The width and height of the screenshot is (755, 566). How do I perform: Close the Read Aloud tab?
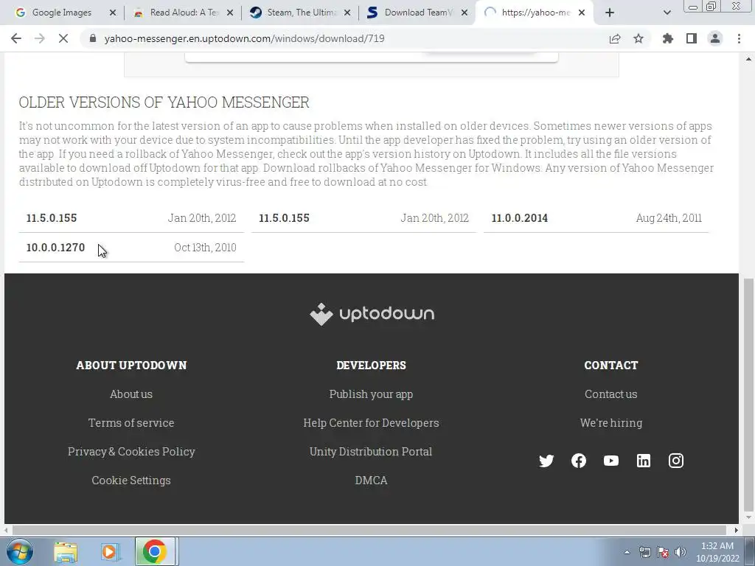pyautogui.click(x=230, y=13)
